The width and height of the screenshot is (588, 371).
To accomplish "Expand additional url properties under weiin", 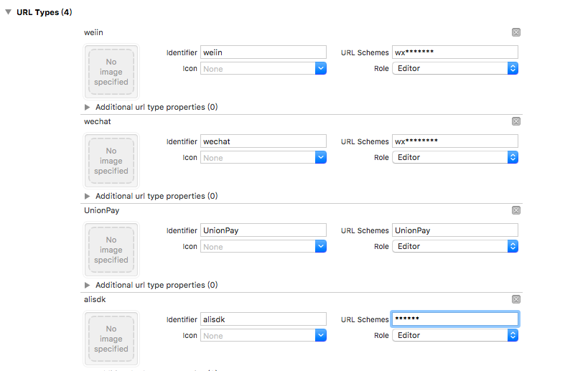I will click(88, 107).
